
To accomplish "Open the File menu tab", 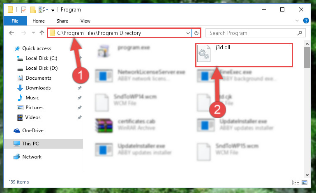I will pos(15,21).
